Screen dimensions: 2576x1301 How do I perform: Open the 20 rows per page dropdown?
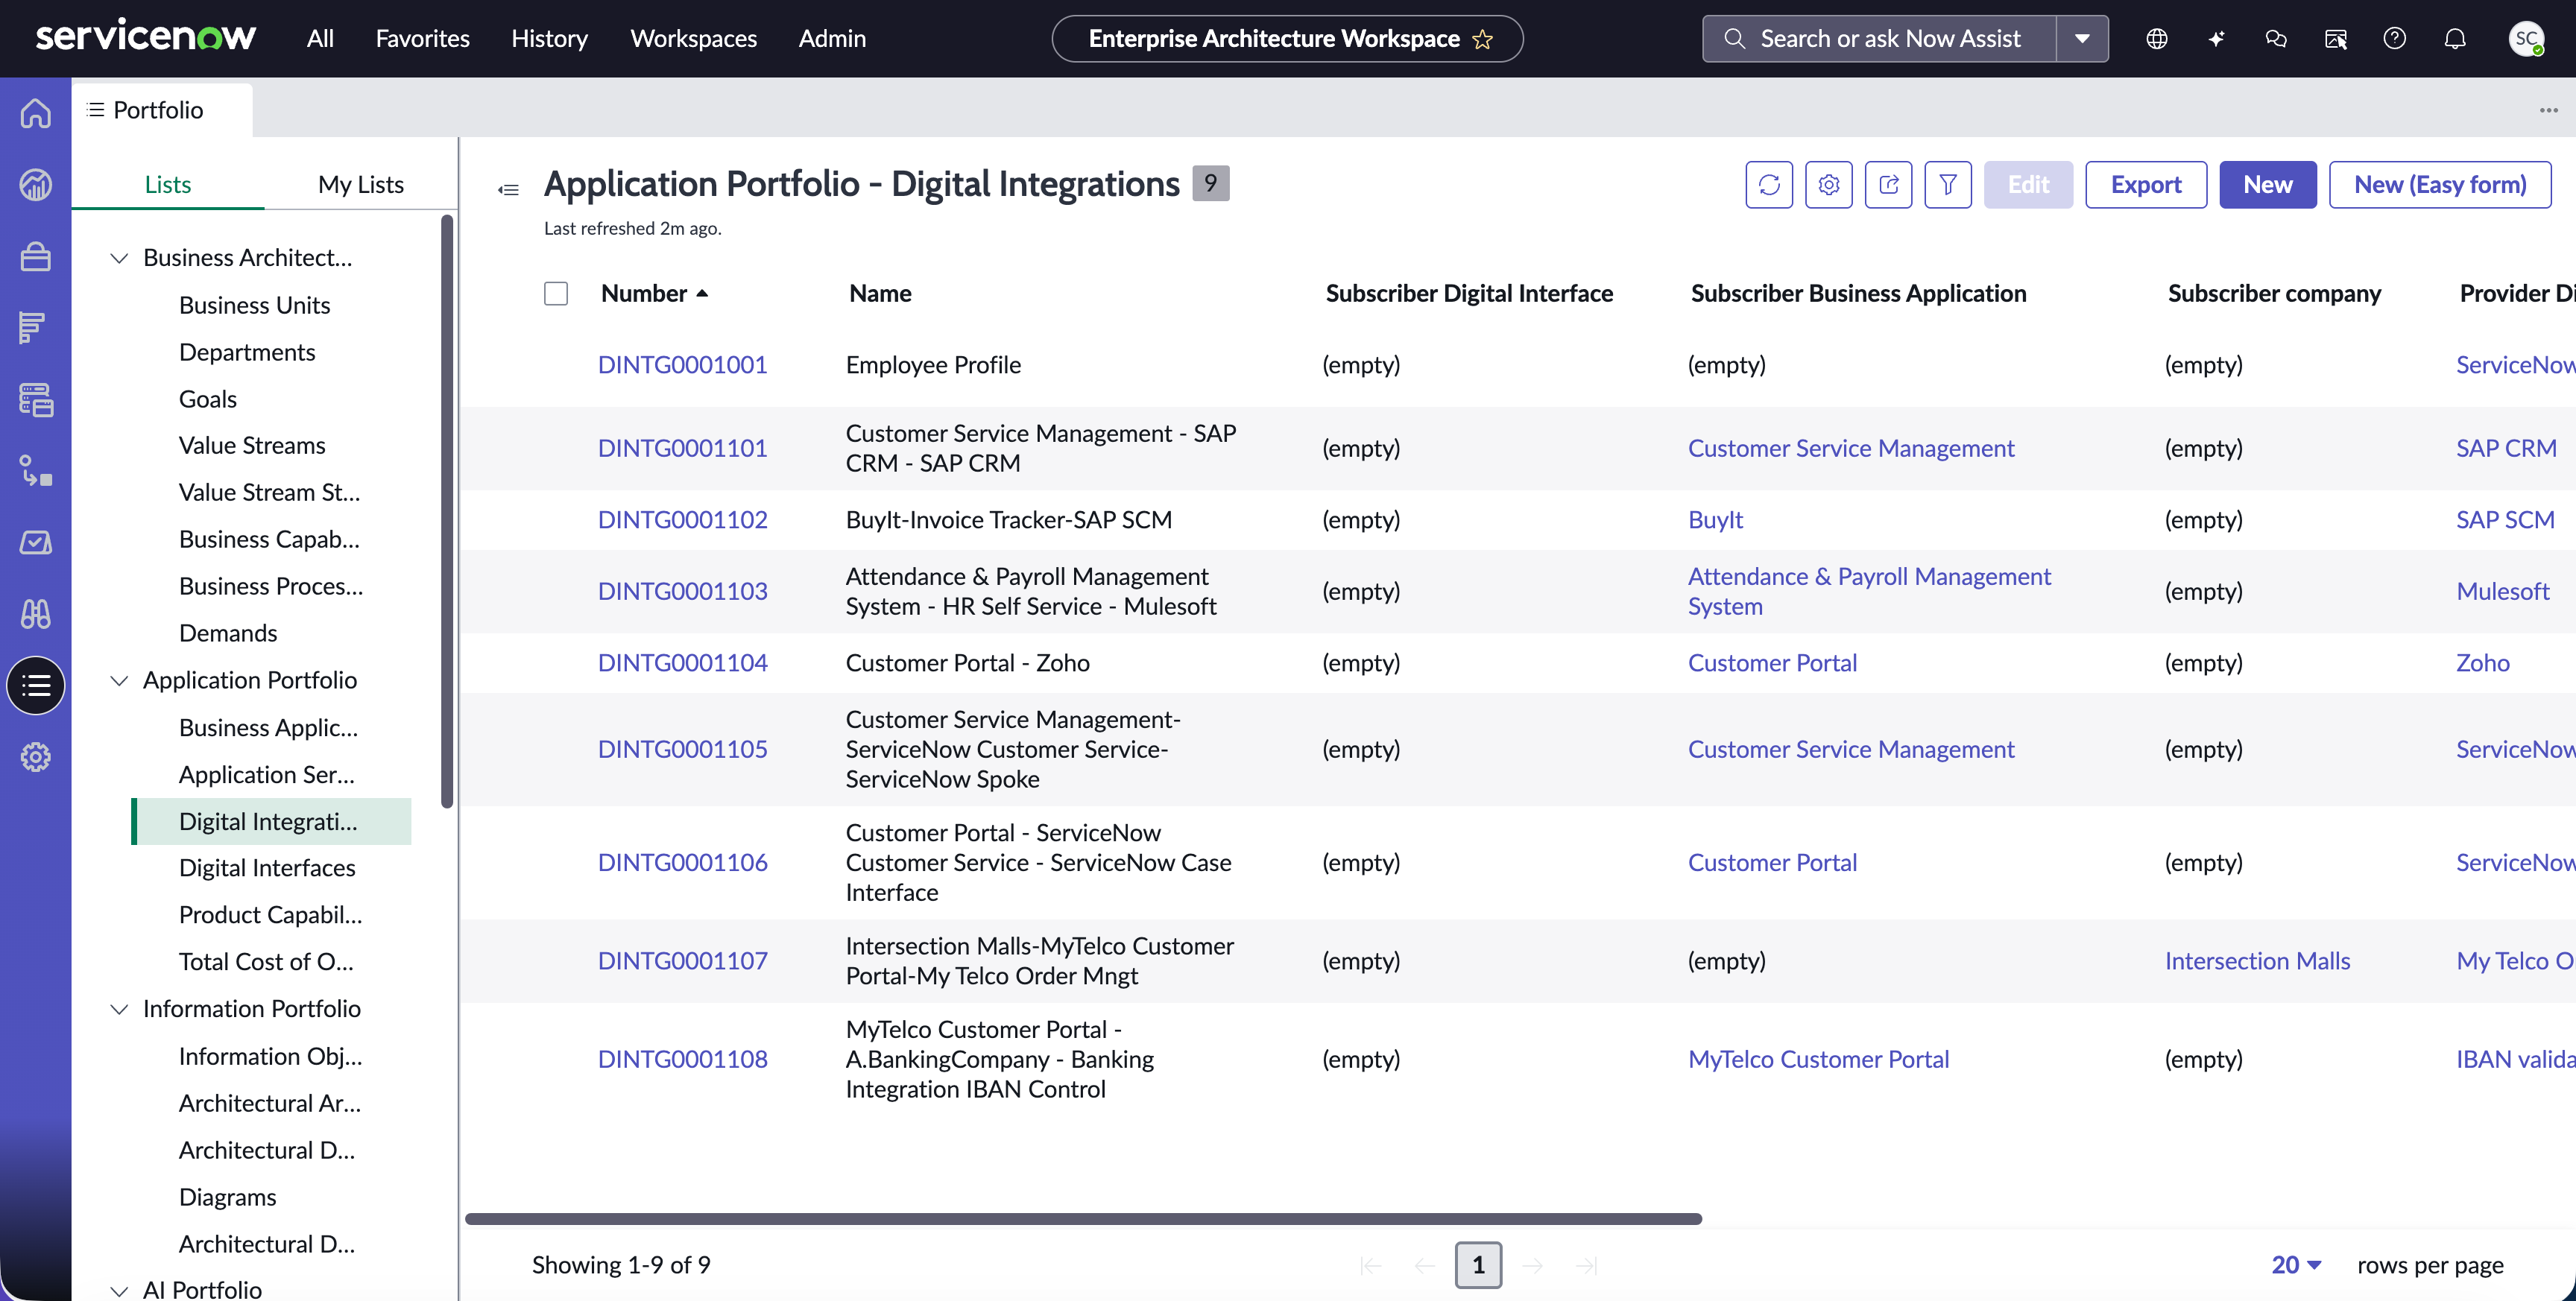click(x=2296, y=1265)
